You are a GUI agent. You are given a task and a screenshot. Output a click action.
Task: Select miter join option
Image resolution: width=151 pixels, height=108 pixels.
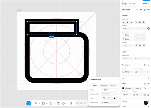click(104, 98)
